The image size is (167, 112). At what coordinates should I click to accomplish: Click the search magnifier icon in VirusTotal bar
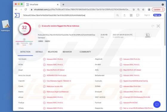[117, 15]
